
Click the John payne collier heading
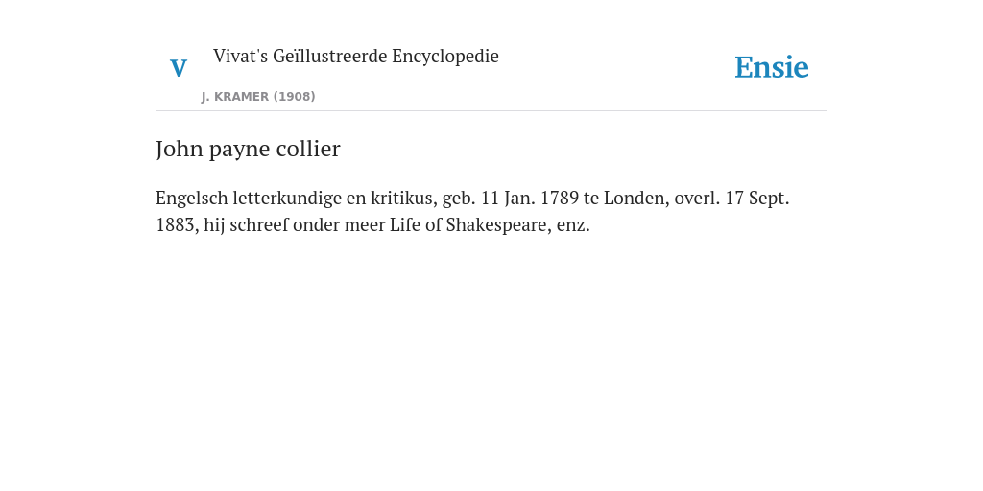pos(248,149)
